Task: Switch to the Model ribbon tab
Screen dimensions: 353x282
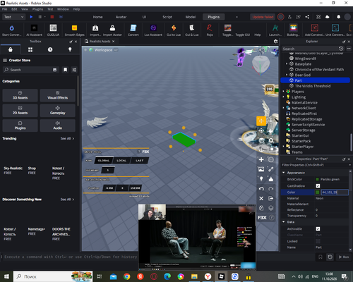Action: click(x=191, y=17)
